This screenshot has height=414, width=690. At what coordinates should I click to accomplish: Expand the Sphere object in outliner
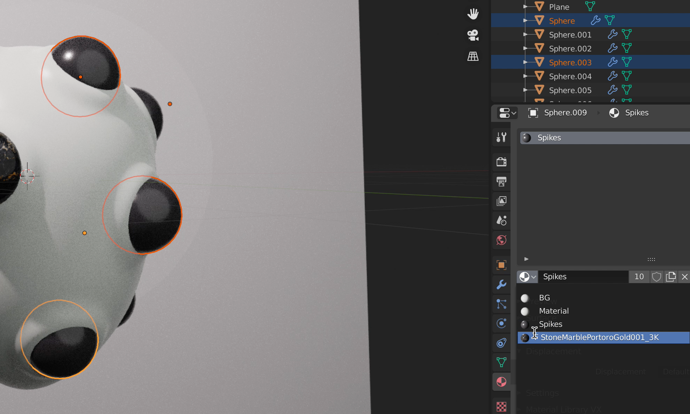pyautogui.click(x=525, y=20)
